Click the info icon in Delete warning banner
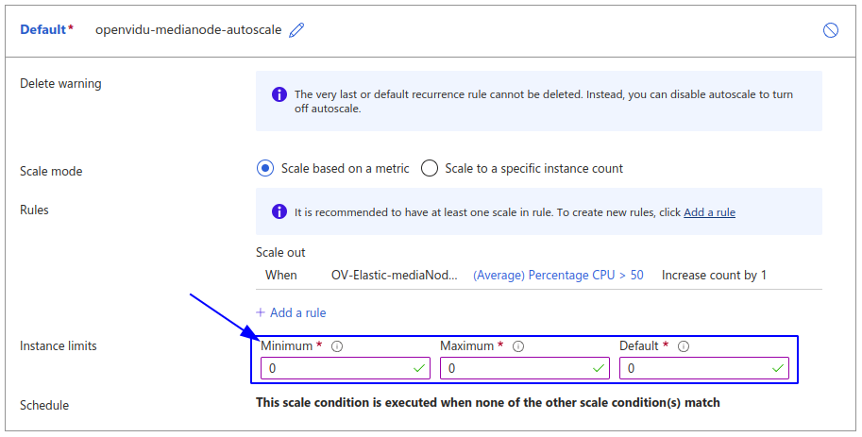This screenshot has height=437, width=862. 279,94
